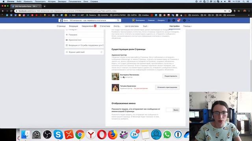The height and width of the screenshot is (141, 252).
Task: Click the search magnifier in Facebook search
Action: click(118, 20)
